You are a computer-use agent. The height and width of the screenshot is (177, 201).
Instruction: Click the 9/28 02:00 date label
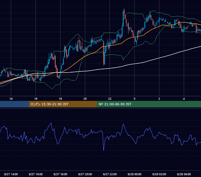coord(159,174)
